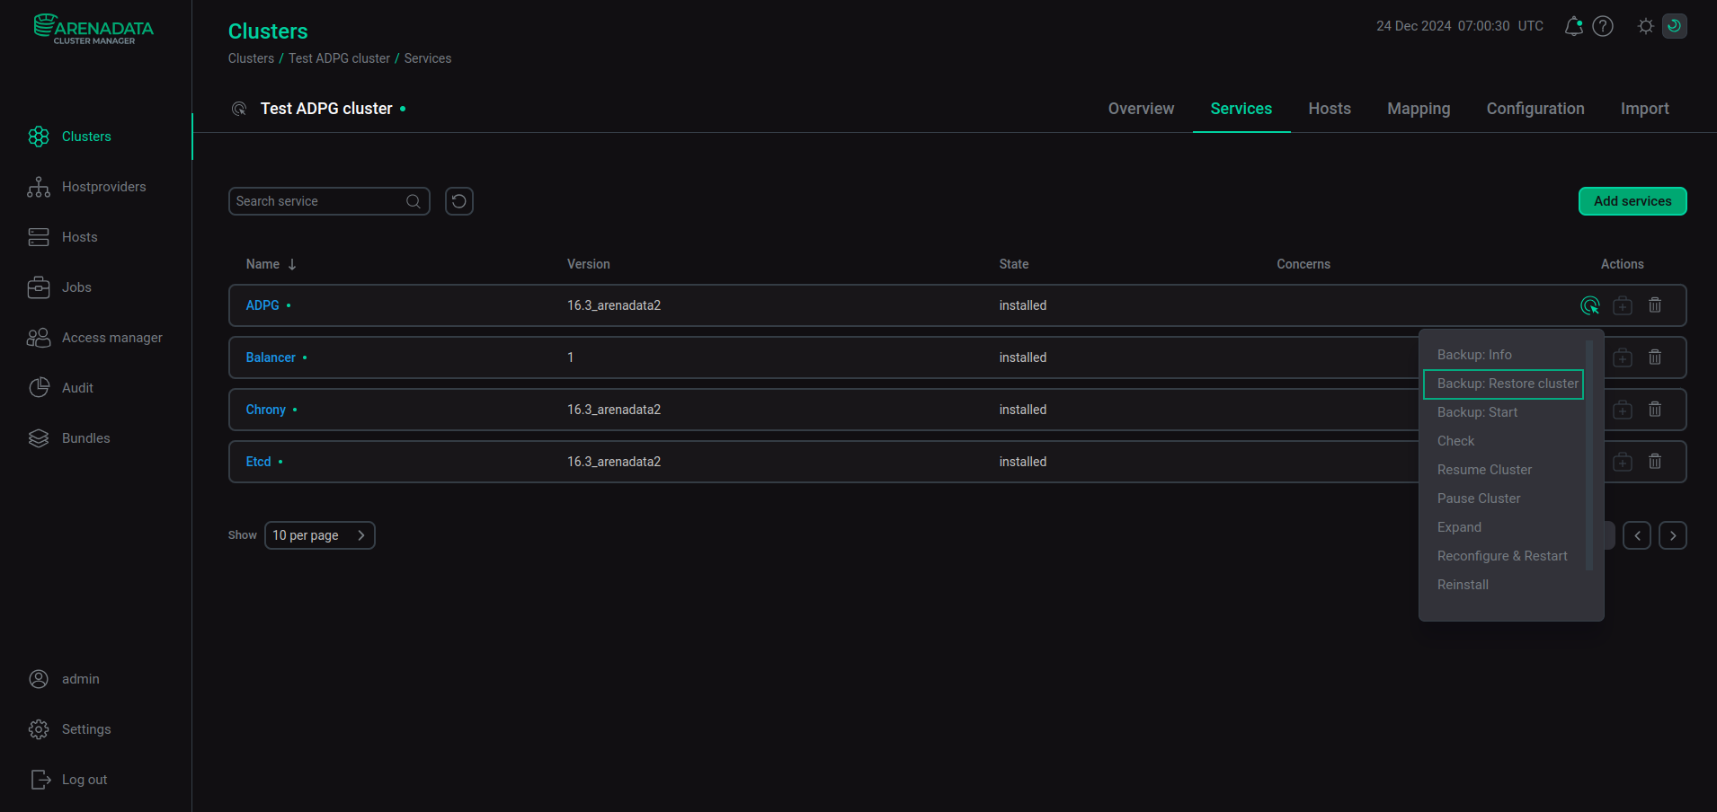The image size is (1717, 812).
Task: Click the Arenadata Cluster Manager logo
Action: click(x=93, y=29)
